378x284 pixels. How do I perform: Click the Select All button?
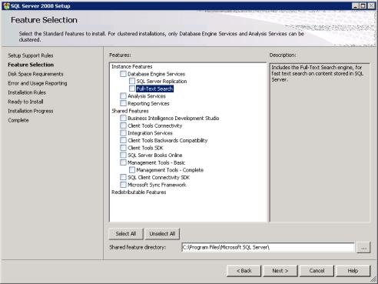point(126,234)
